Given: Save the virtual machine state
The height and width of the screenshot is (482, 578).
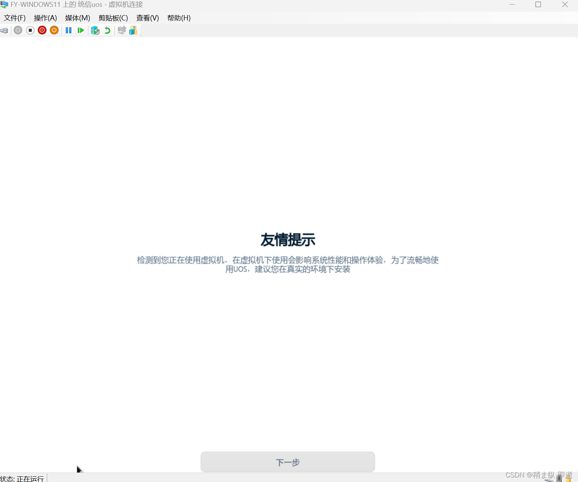Looking at the screenshot, I should coord(54,30).
